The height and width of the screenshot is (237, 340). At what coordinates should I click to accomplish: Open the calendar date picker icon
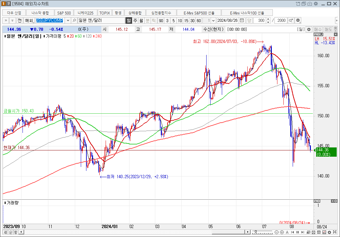coord(242,20)
